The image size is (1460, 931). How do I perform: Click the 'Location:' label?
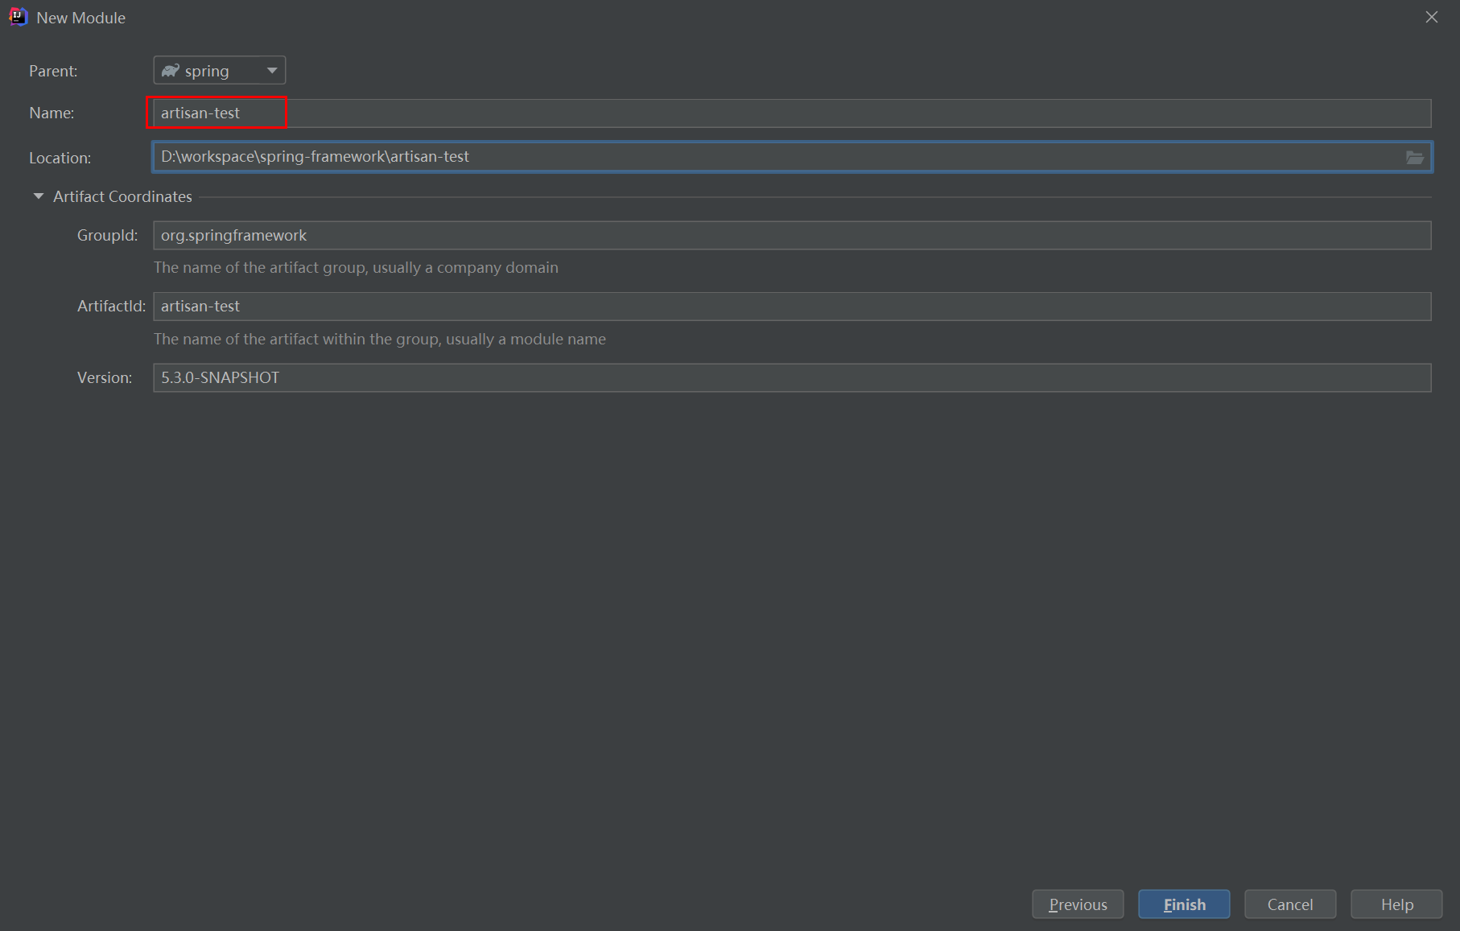[x=60, y=158]
